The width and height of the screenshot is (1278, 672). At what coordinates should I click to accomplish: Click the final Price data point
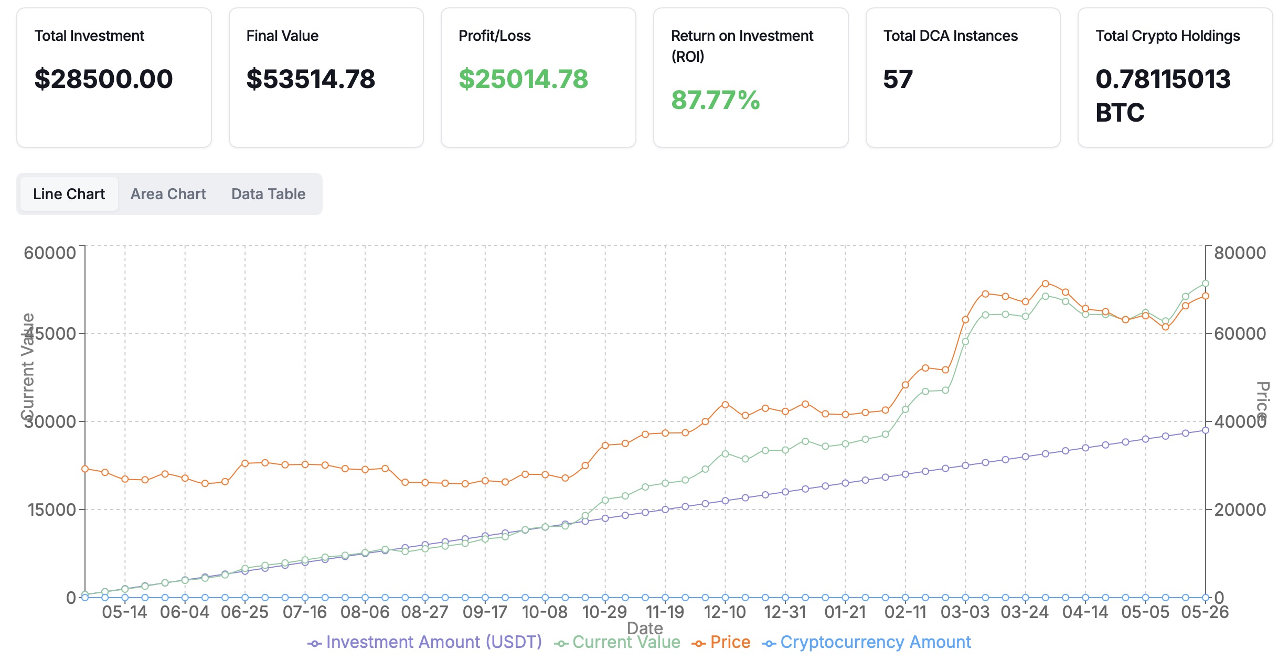tap(1206, 296)
